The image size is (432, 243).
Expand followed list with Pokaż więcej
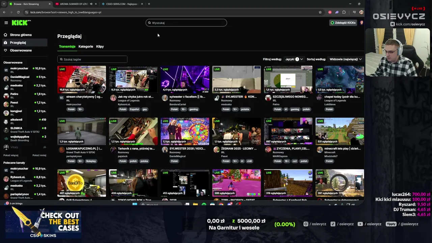click(11, 155)
